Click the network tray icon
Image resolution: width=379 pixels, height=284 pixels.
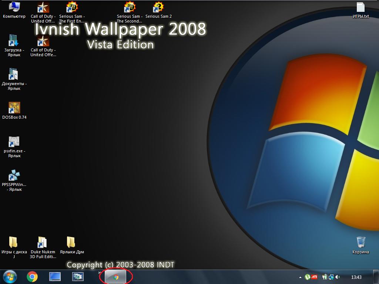tap(331, 277)
